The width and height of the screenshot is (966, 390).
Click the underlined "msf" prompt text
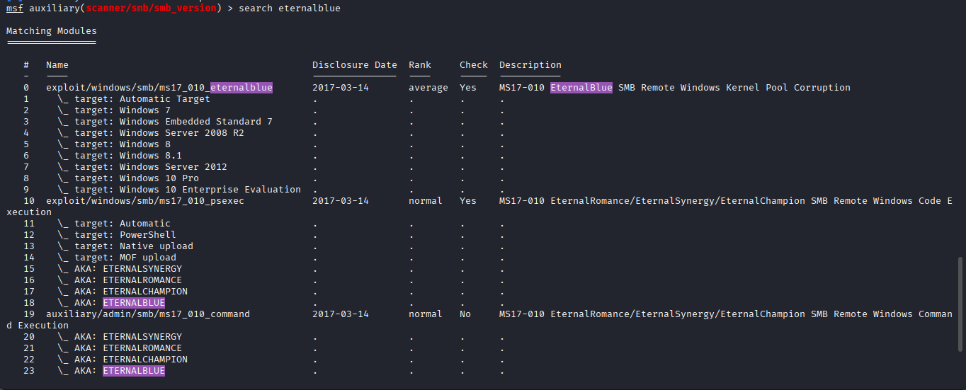(15, 8)
